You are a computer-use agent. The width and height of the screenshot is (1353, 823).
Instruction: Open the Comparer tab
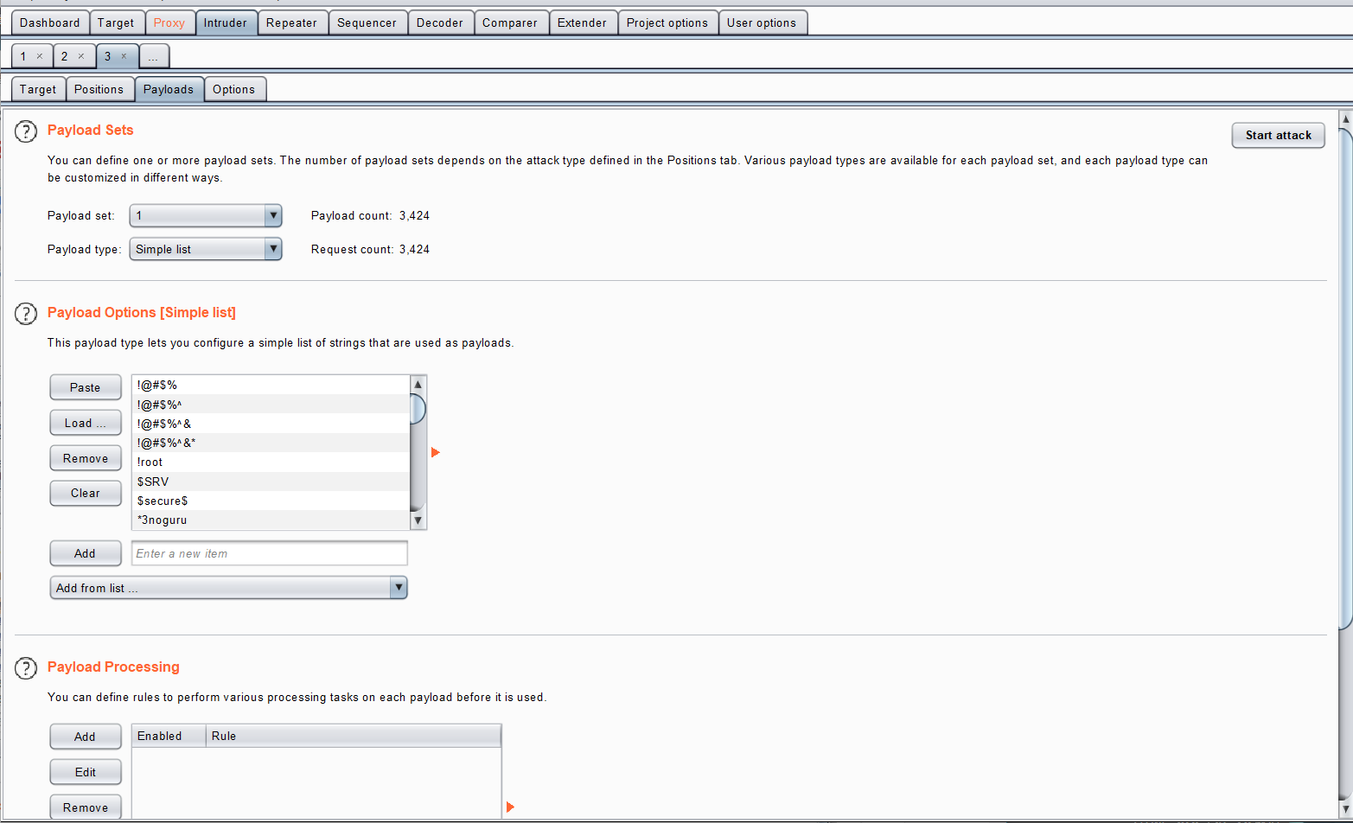pyautogui.click(x=510, y=22)
